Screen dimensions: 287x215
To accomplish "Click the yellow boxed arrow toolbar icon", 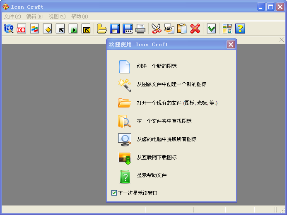I will (x=86, y=29).
